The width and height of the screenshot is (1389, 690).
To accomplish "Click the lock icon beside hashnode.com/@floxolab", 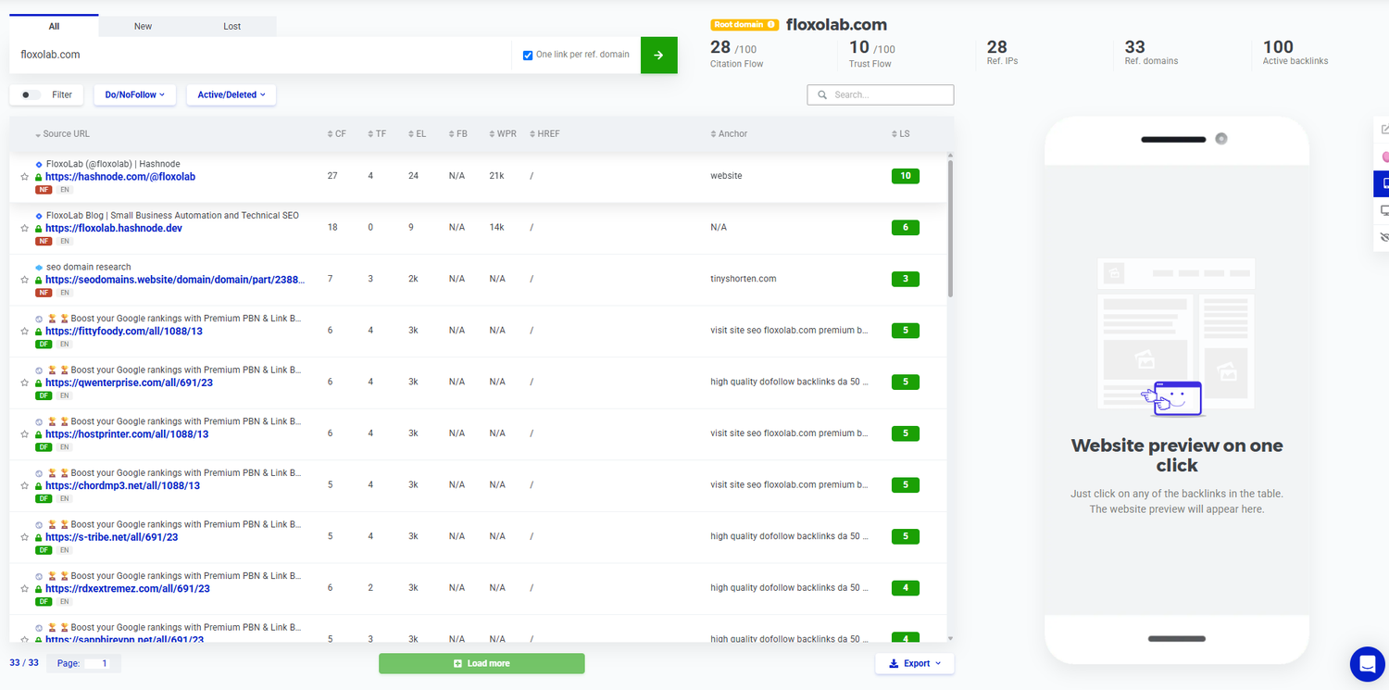I will 39,177.
